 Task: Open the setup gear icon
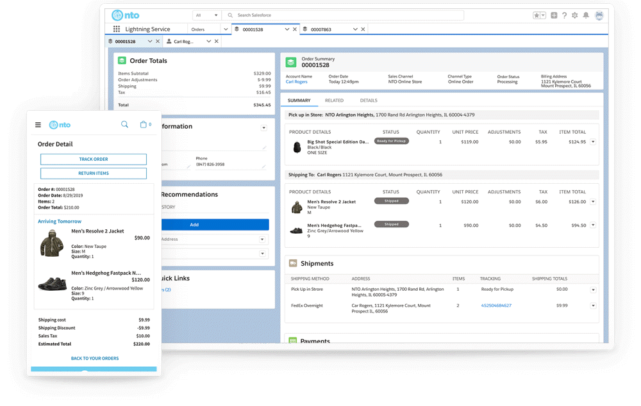(x=574, y=15)
